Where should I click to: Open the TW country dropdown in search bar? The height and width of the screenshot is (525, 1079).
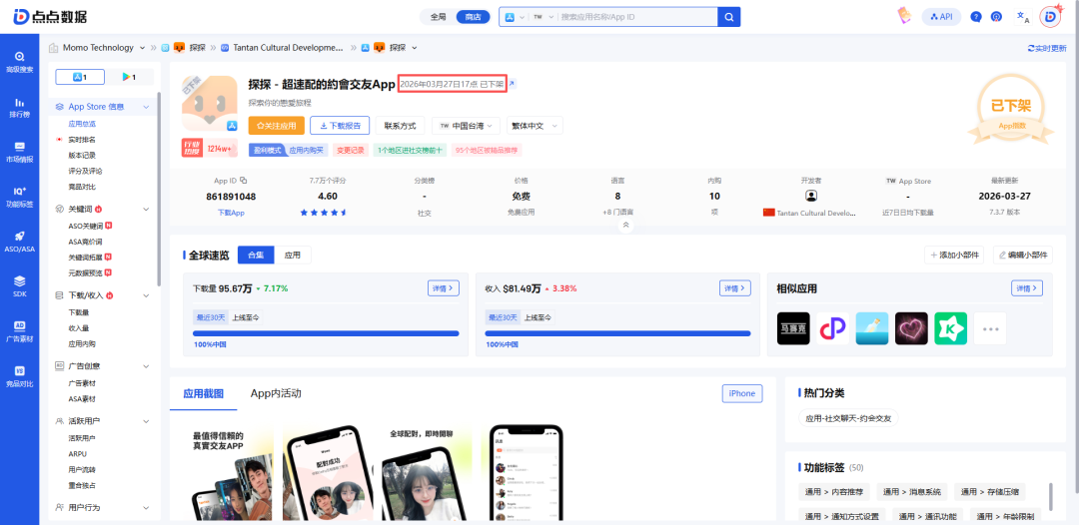(542, 17)
